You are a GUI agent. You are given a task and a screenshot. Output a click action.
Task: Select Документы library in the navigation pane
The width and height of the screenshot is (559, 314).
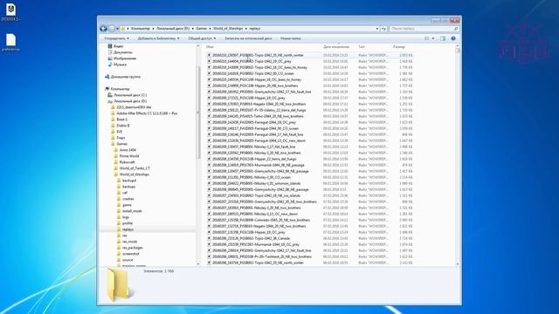[x=120, y=52]
